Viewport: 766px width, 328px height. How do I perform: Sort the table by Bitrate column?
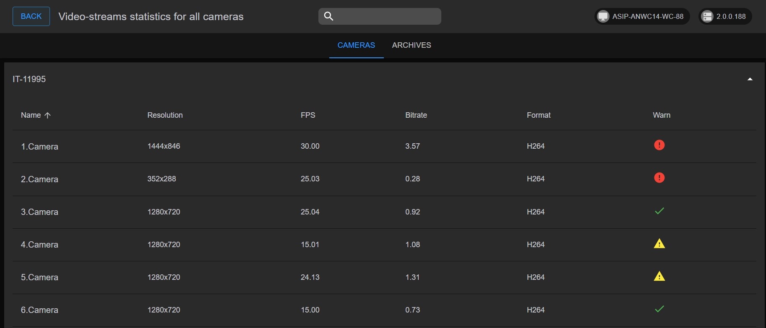416,115
